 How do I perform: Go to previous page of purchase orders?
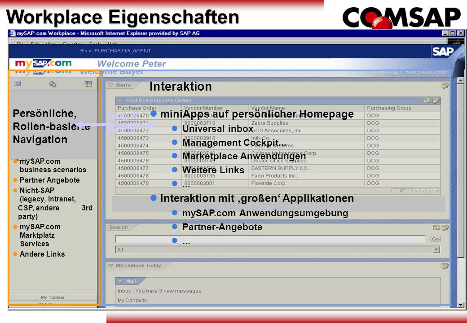(x=423, y=191)
